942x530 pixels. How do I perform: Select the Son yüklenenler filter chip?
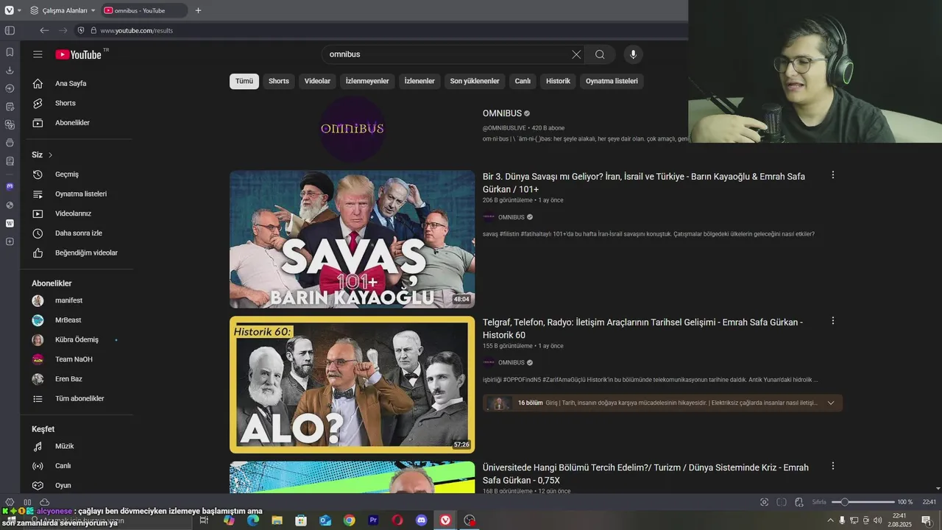click(475, 81)
